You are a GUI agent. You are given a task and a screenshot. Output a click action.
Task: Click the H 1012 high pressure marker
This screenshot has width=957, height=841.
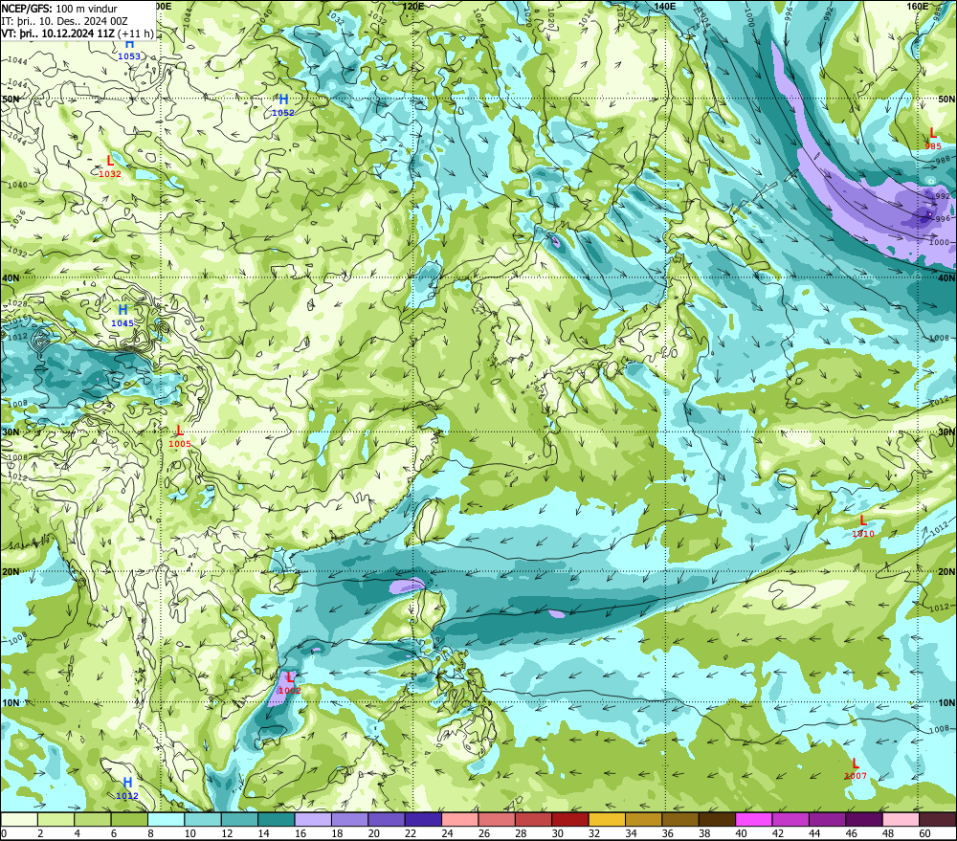pyautogui.click(x=127, y=788)
